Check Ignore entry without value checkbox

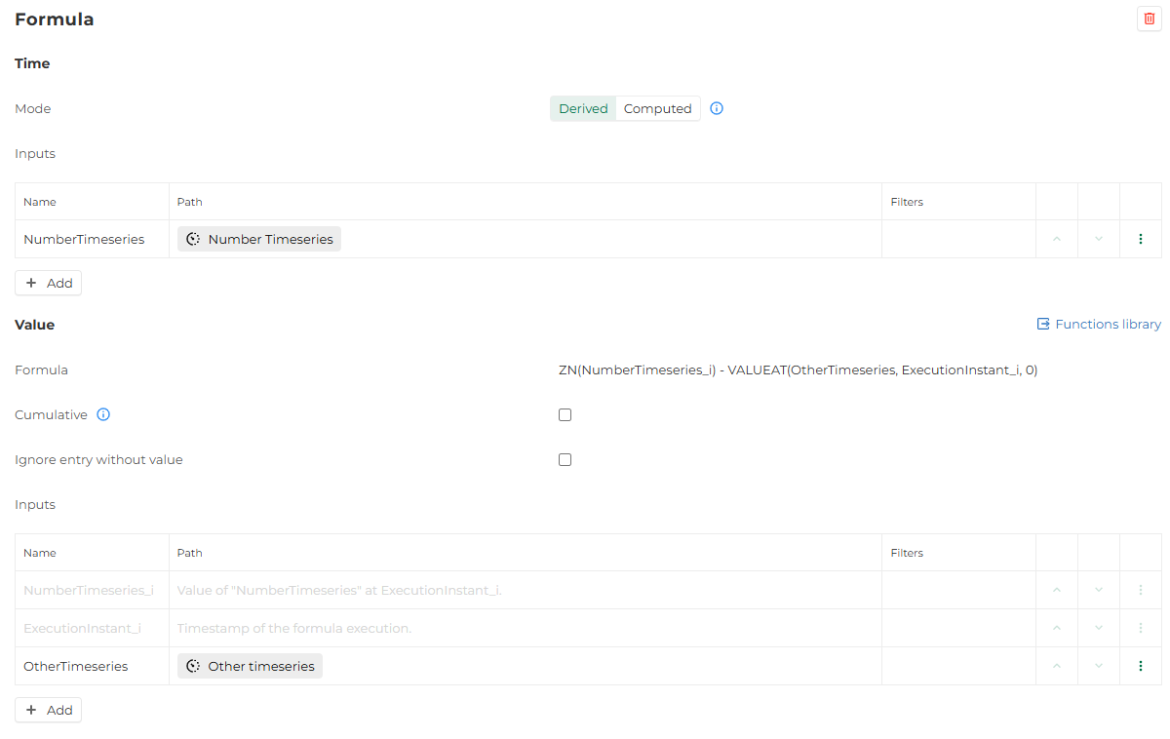click(x=565, y=459)
